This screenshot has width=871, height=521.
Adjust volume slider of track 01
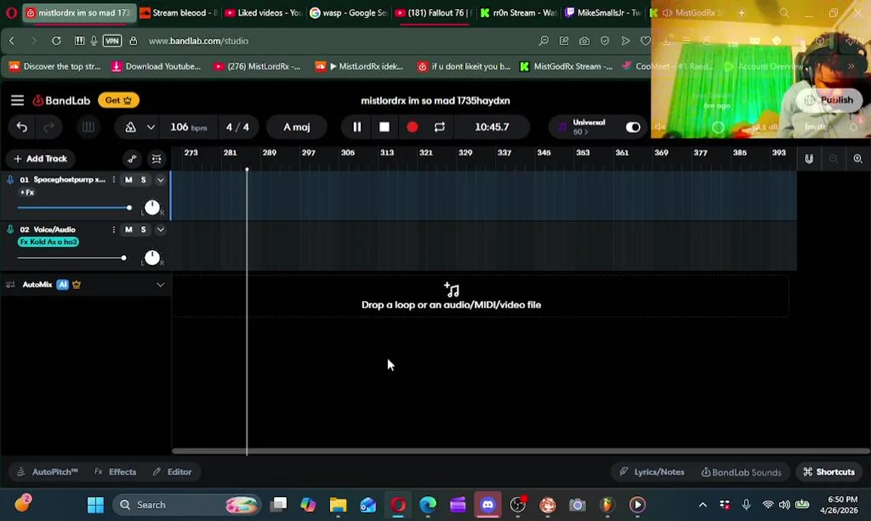point(74,208)
